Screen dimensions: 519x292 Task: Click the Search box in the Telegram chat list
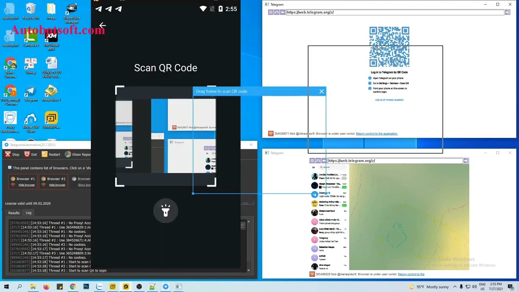332,167
